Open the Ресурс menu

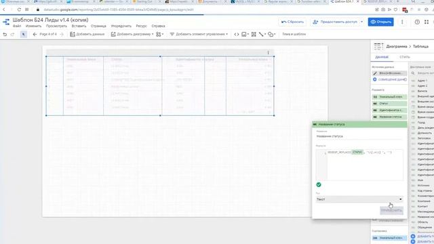(x=141, y=26)
